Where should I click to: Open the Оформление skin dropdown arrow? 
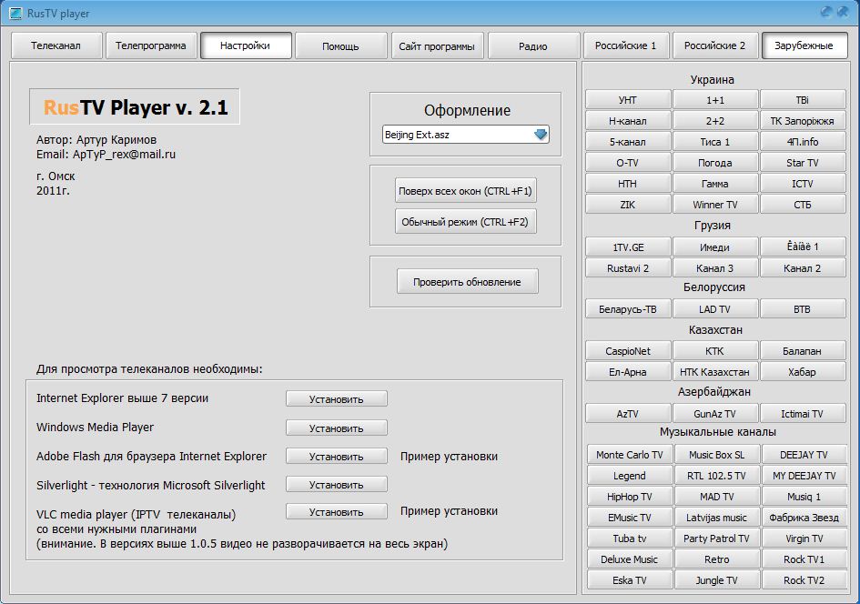pos(540,135)
